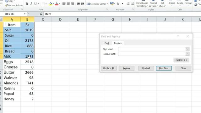Apply cell borders icon
201x113 pixels.
(43, 4)
